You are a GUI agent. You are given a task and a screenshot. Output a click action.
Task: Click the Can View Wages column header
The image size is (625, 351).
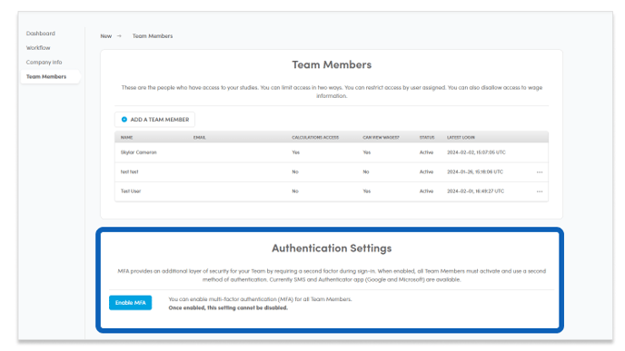point(381,137)
